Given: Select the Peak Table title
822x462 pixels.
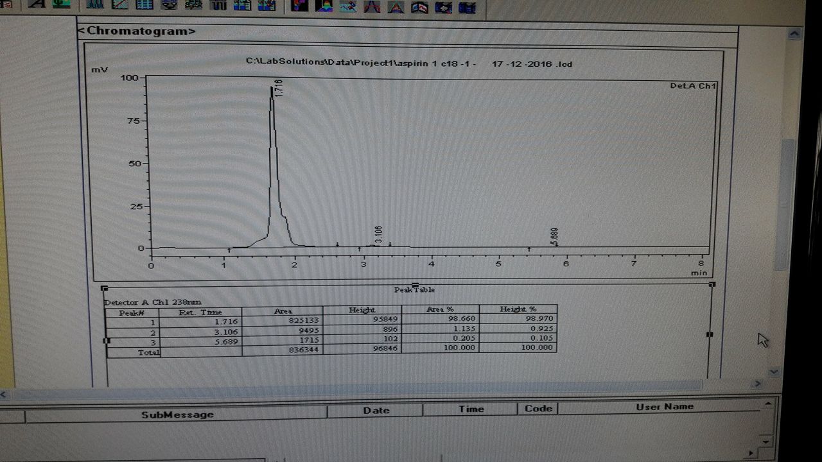Looking at the screenshot, I should (414, 290).
